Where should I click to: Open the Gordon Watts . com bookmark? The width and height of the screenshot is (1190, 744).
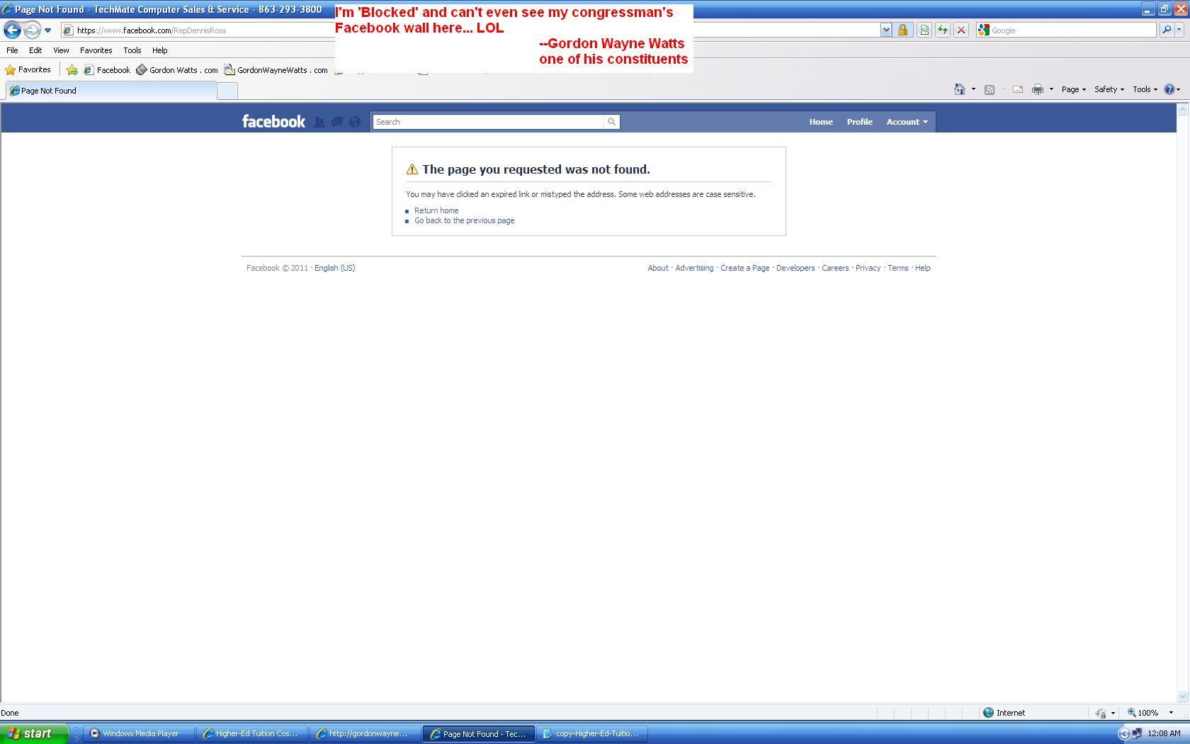[x=177, y=69]
